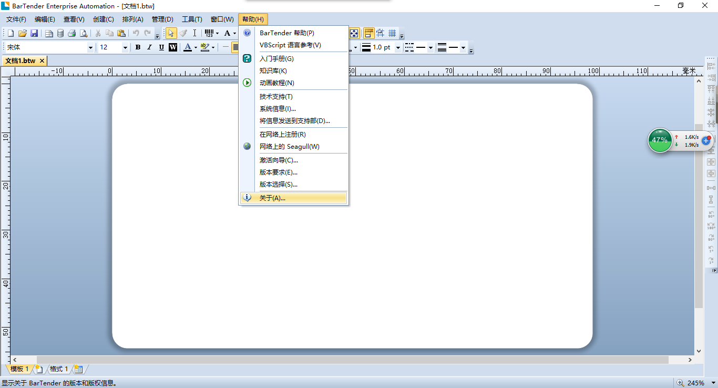This screenshot has width=718, height=388.
Task: Open Print Preview from the toolbar
Action: coord(84,34)
